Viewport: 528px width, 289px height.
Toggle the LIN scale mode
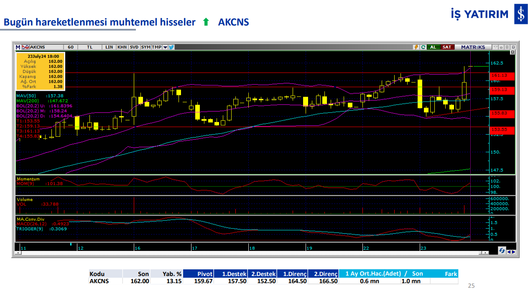[x=109, y=47]
